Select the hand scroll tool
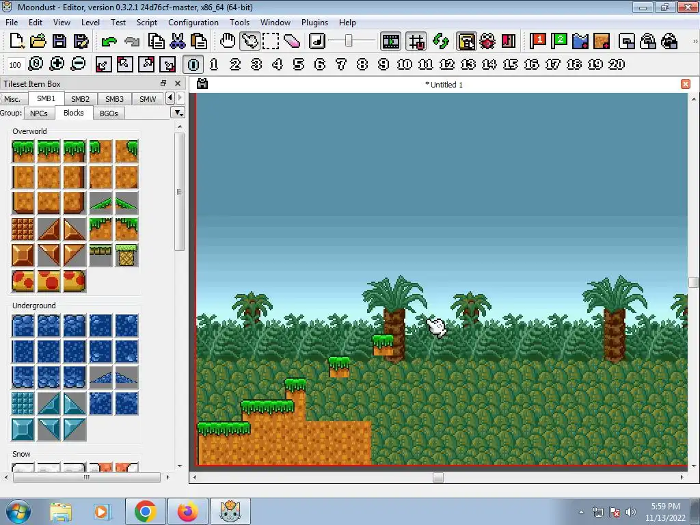Image resolution: width=700 pixels, height=525 pixels. [x=228, y=41]
